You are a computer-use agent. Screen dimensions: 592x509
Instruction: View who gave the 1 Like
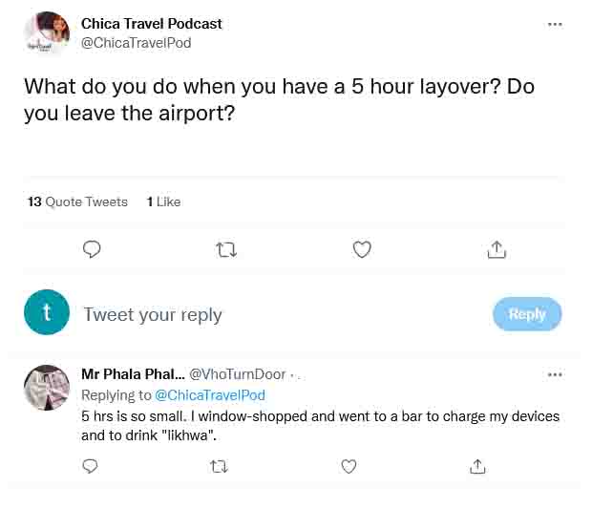163,201
